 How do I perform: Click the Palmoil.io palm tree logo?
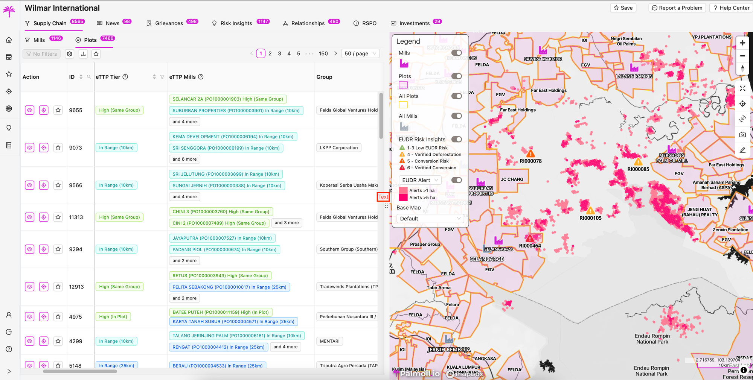tap(9, 11)
